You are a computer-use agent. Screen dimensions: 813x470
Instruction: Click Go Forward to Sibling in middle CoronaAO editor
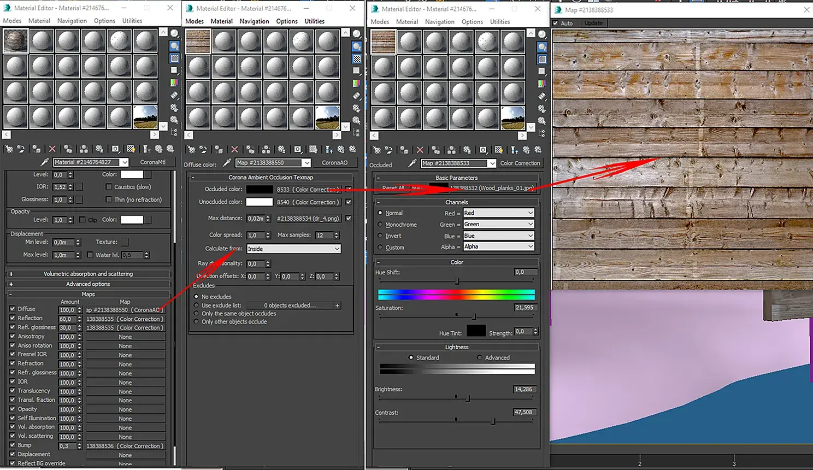coord(353,149)
